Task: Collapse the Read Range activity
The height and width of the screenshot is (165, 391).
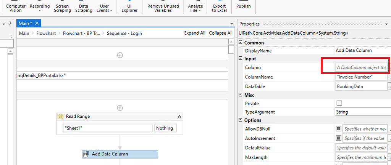Action: coord(179,117)
